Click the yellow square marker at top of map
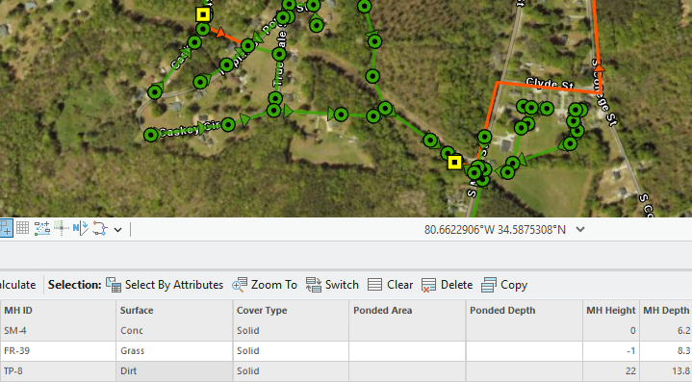This screenshot has width=692, height=382. [203, 14]
